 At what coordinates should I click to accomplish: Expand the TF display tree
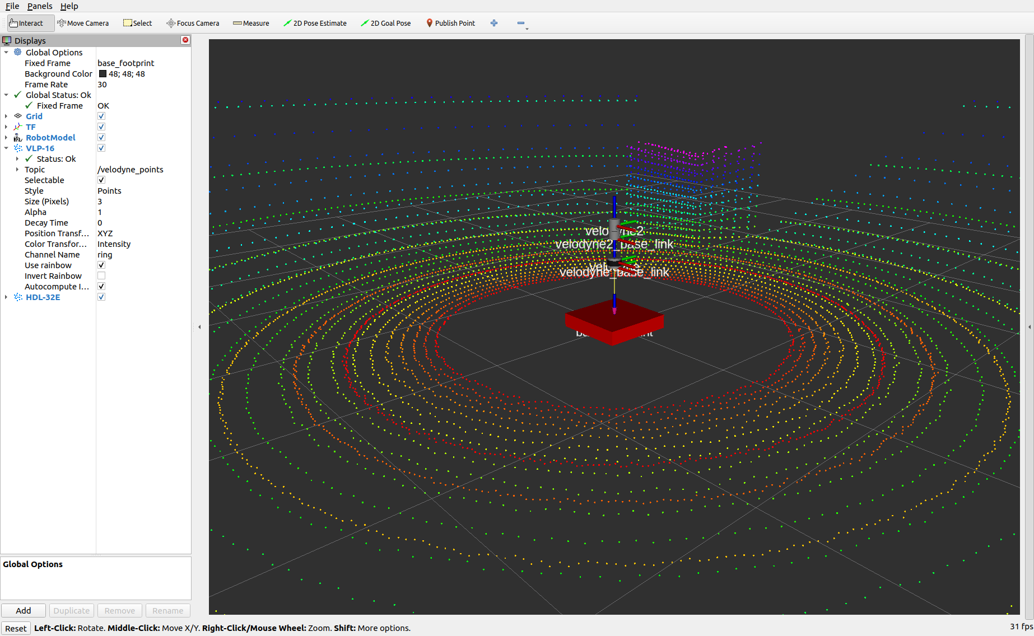[x=6, y=127]
